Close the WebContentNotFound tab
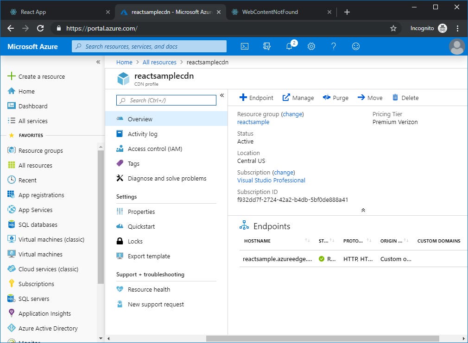Viewport: 468px width, 343px height. click(x=329, y=12)
